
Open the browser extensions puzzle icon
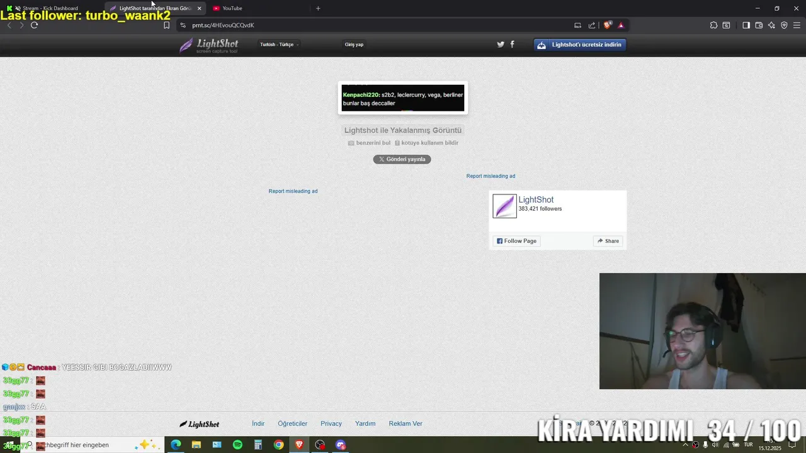point(713,25)
